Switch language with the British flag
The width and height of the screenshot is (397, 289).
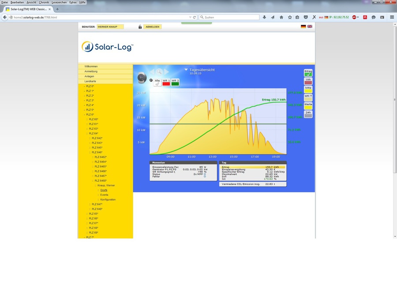click(310, 26)
